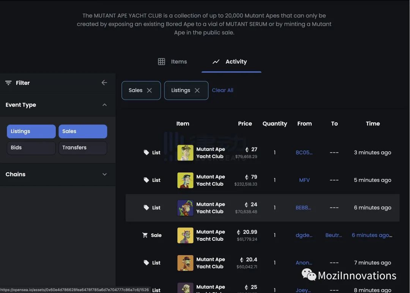Open the Mutant Ape thumbnail priced at 20.99 ETH
410x293 pixels.
point(185,235)
